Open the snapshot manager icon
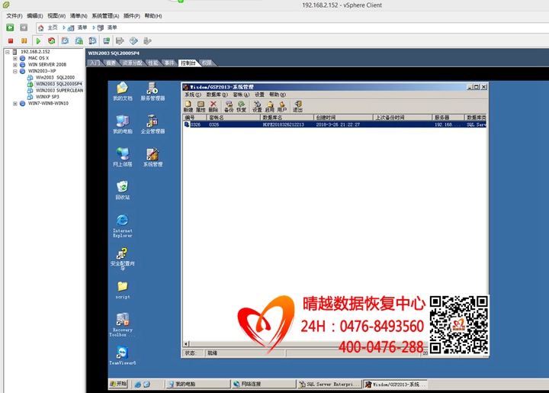Screen dimensions: 549x393 click(92, 41)
